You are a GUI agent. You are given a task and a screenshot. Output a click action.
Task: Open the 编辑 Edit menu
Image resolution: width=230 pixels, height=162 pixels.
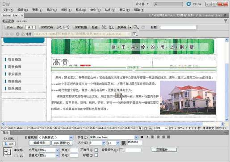[x=23, y=10]
